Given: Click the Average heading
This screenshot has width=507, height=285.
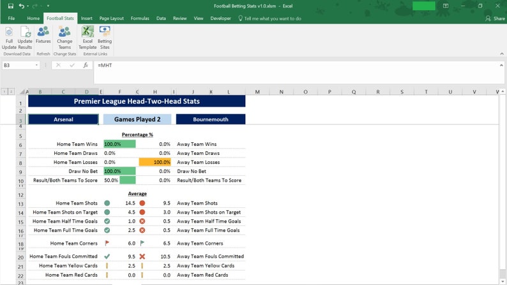Looking at the screenshot, I should (137, 194).
